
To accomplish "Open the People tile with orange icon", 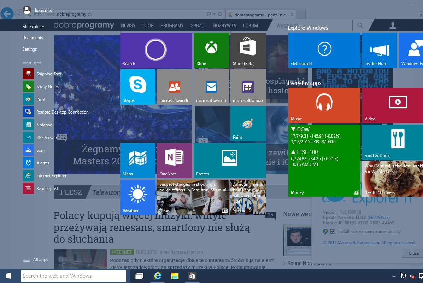I will tap(174, 87).
